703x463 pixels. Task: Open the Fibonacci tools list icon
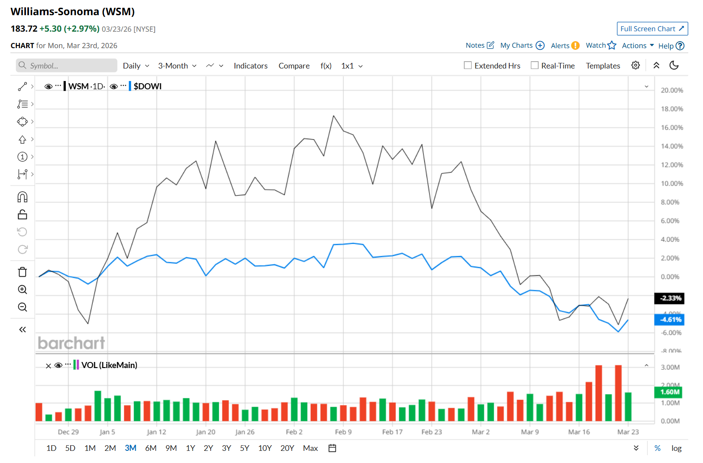(x=23, y=104)
